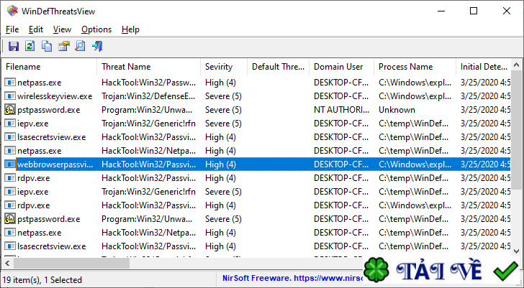
Task: Click the vertical scrollbar down arrow
Action: click(516, 251)
